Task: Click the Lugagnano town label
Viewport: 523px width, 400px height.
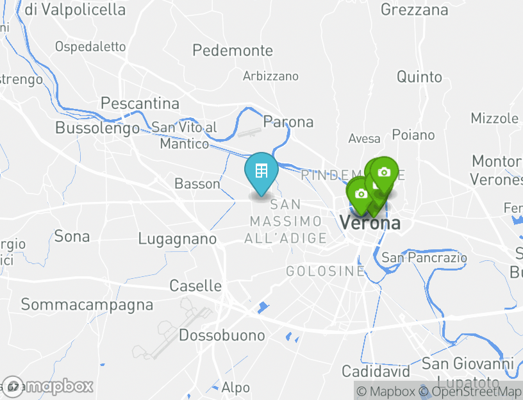Action: click(178, 239)
